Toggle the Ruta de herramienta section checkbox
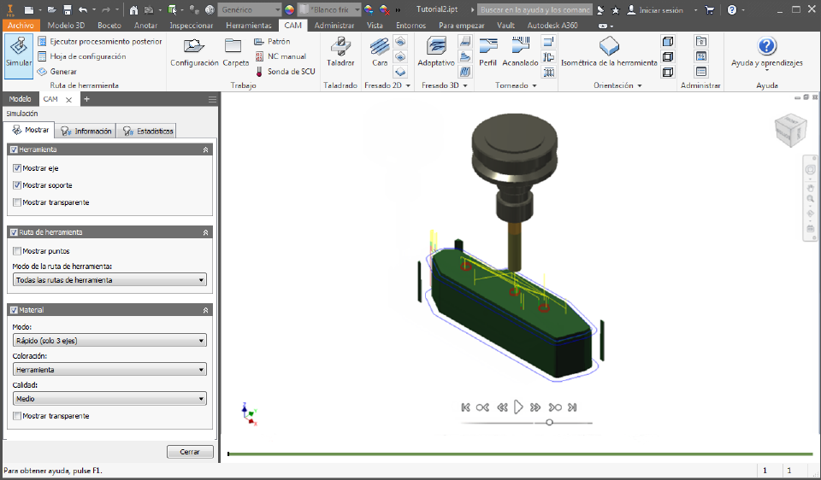The width and height of the screenshot is (821, 480). coord(15,232)
